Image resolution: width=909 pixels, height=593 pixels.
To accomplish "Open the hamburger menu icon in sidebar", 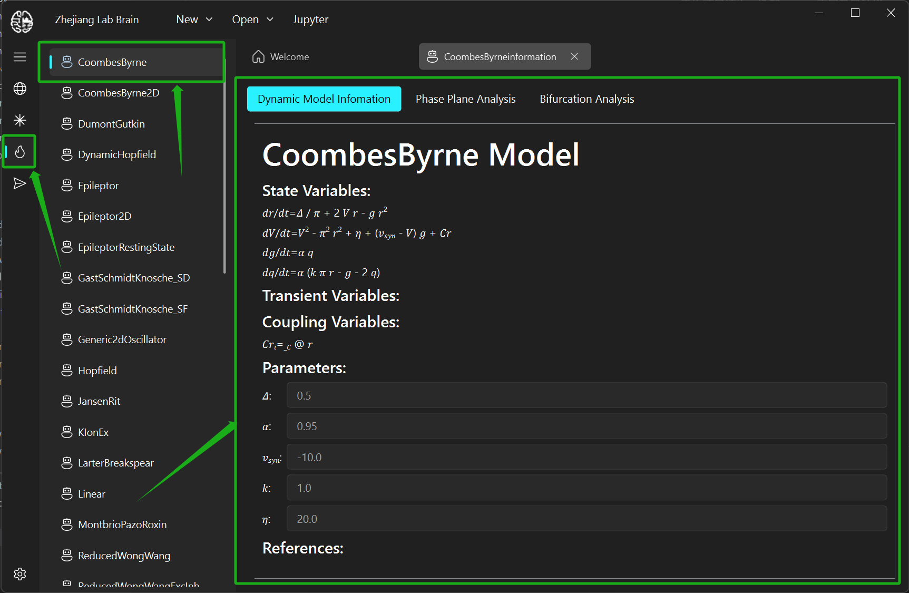I will (x=20, y=57).
